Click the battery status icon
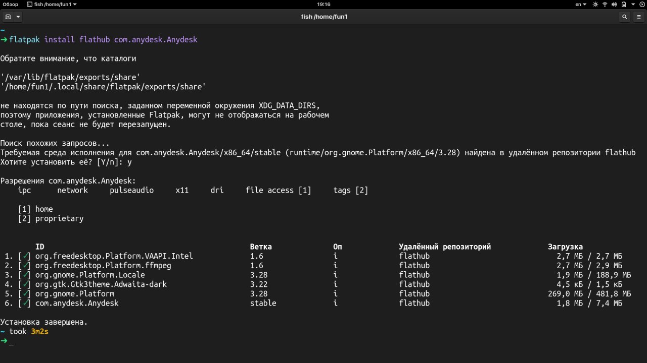This screenshot has width=647, height=363. [x=624, y=4]
